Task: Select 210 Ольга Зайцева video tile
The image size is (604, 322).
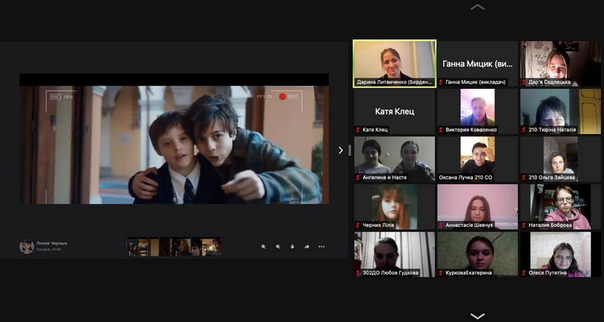Action: pyautogui.click(x=560, y=159)
